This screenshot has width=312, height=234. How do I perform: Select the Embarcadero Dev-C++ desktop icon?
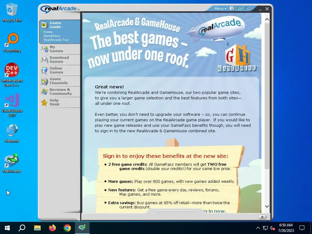coord(12,75)
